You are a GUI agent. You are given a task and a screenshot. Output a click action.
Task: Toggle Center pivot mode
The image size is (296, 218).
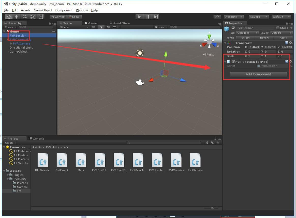click(58, 17)
